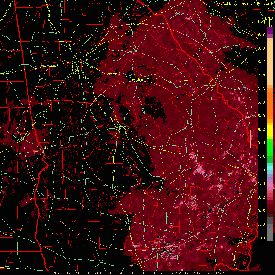Image resolution: width=275 pixels, height=275 pixels.
Task: Click the pink color bar segment near 1.0
Action: [x=270, y=185]
